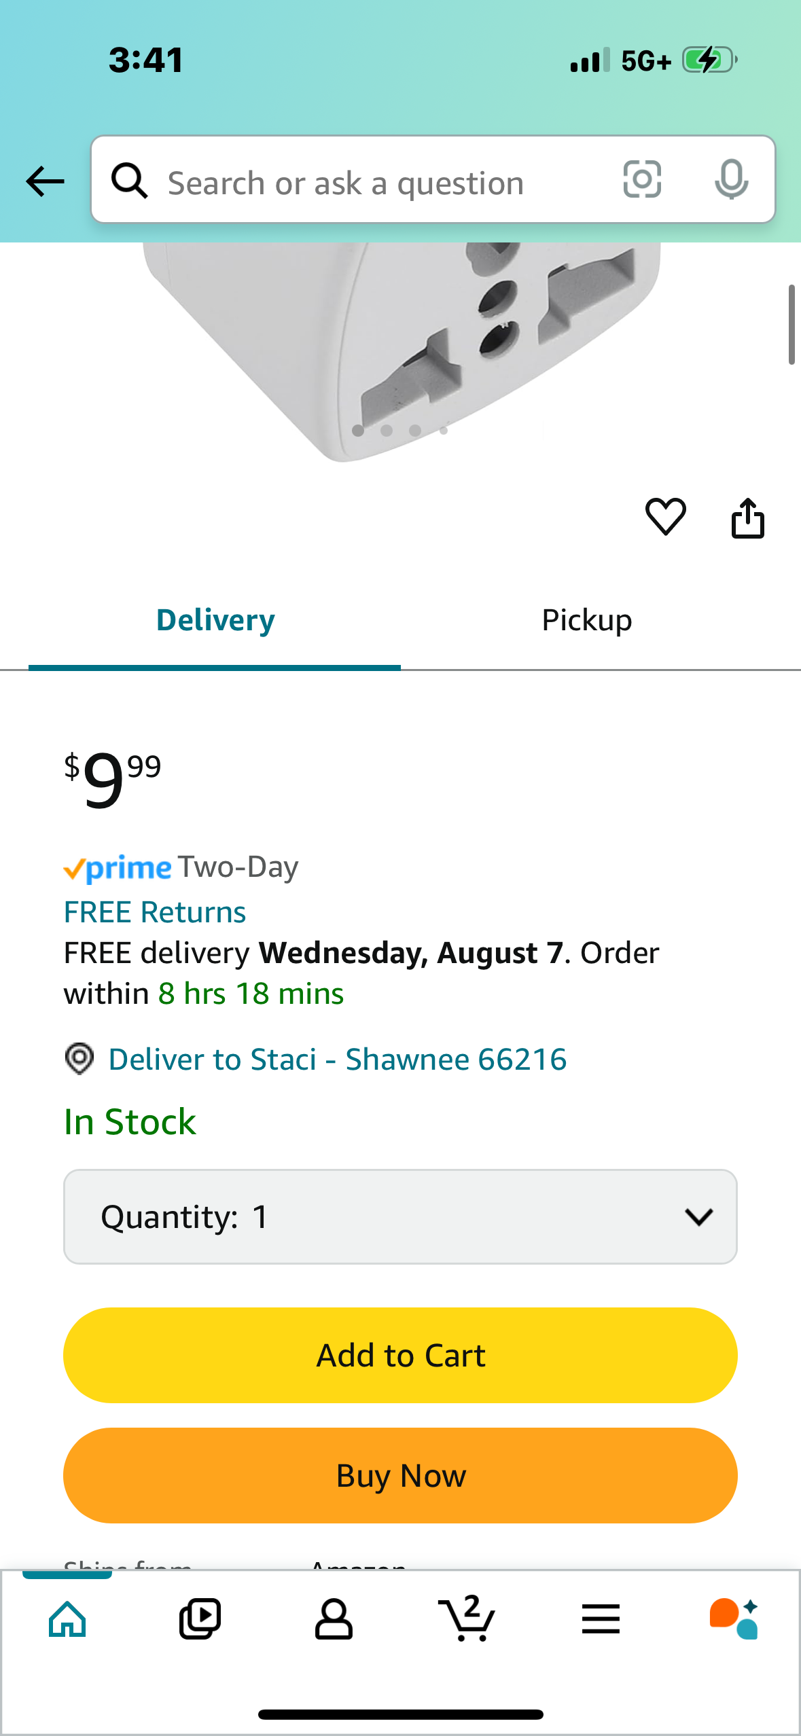
Task: Open the FREE Returns link
Action: 155,912
